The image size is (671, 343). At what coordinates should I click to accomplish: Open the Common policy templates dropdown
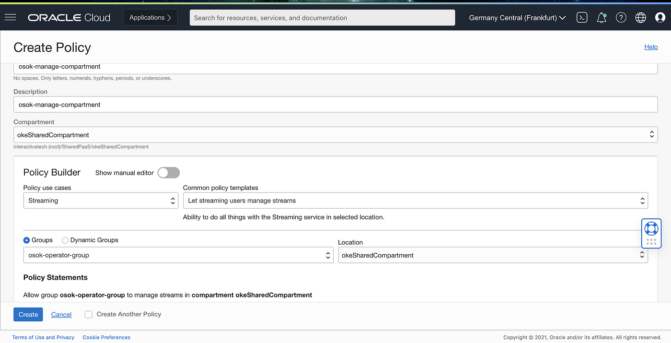[x=416, y=201]
